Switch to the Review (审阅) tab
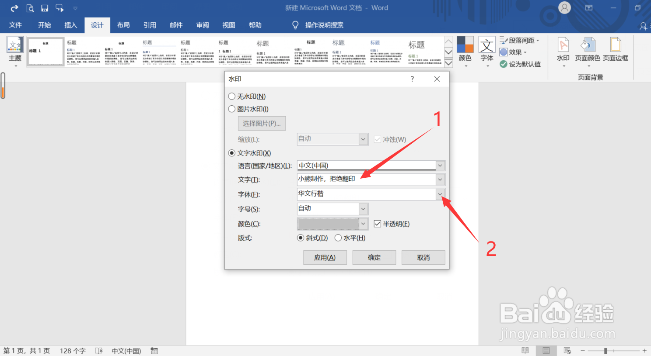 [203, 25]
